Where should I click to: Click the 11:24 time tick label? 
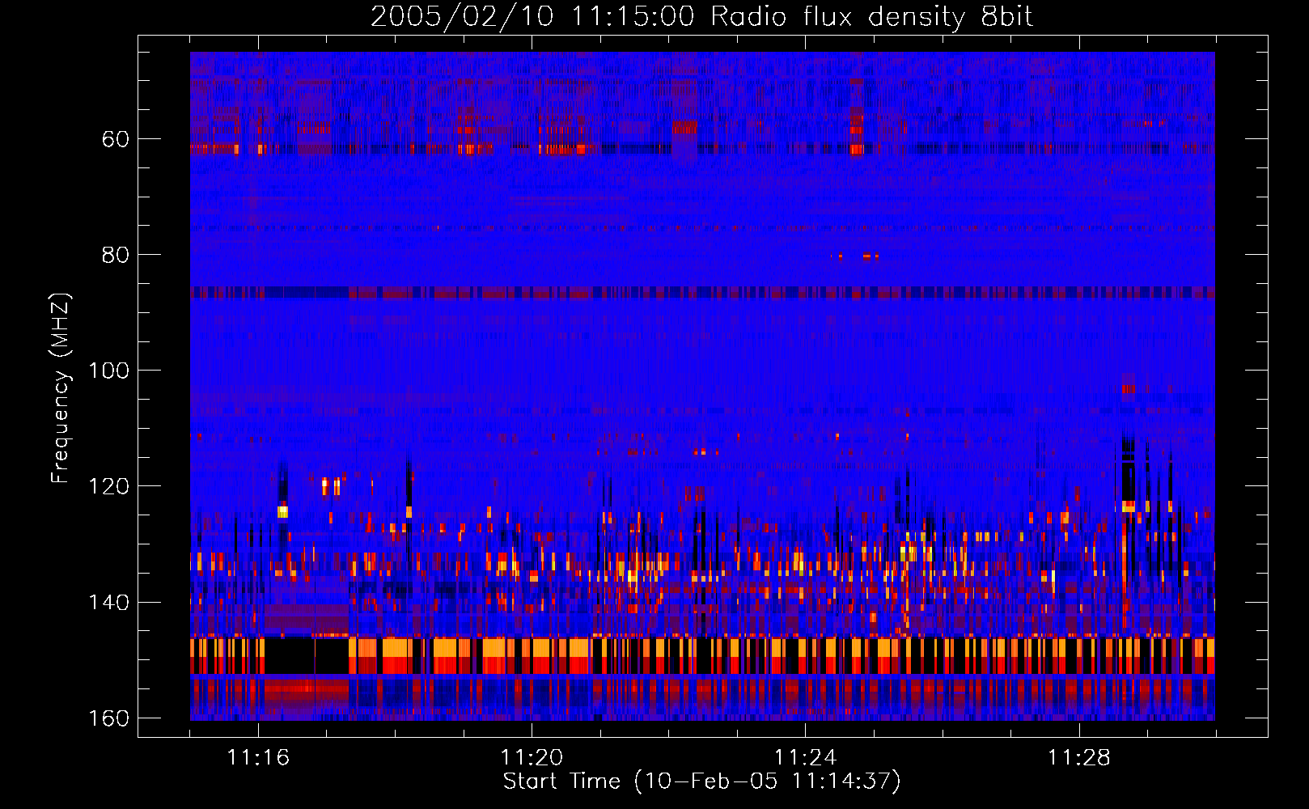805,757
